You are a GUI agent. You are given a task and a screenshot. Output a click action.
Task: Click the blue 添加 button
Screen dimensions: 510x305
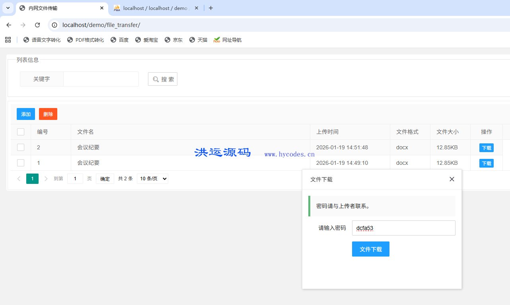coord(25,114)
